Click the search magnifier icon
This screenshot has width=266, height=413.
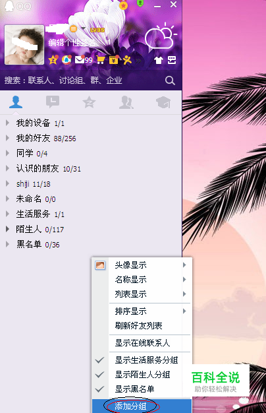(170, 80)
